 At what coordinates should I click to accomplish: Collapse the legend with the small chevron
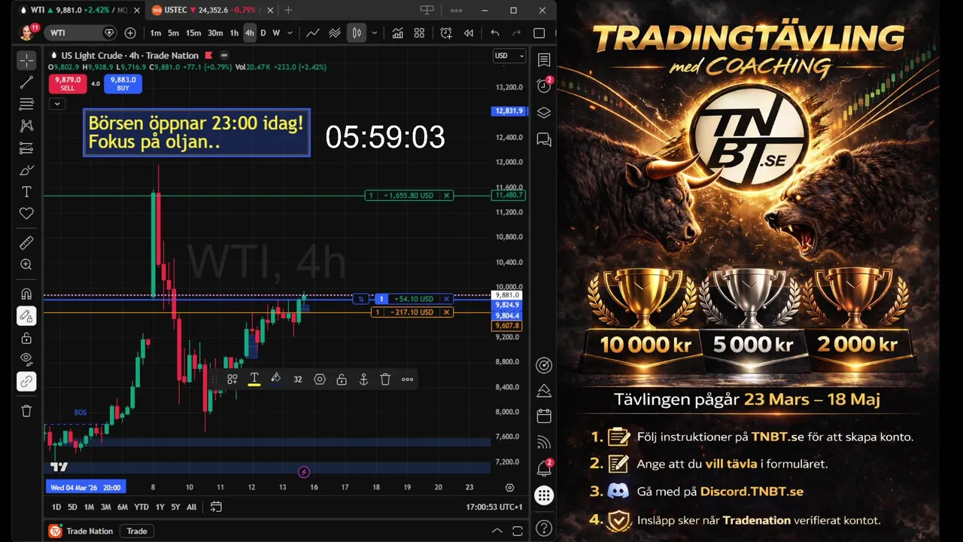coord(56,104)
